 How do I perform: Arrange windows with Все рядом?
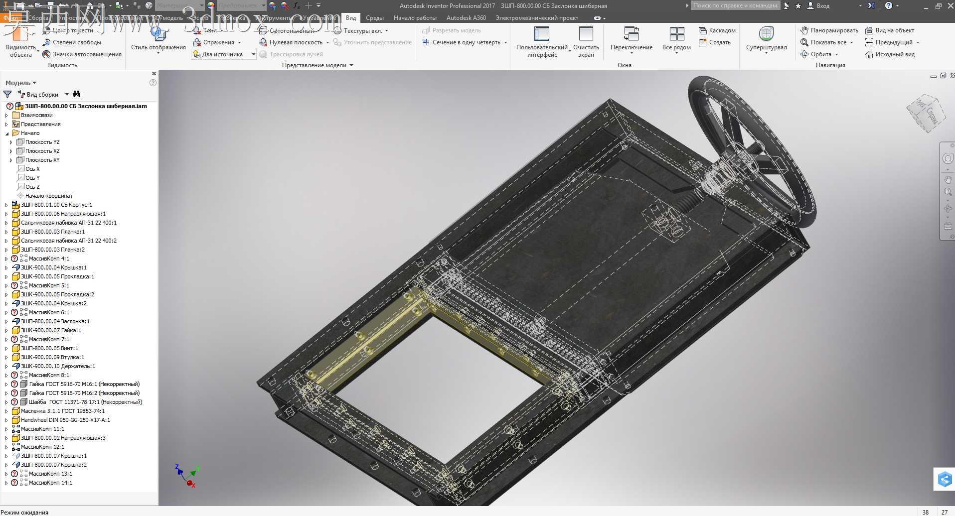(676, 40)
